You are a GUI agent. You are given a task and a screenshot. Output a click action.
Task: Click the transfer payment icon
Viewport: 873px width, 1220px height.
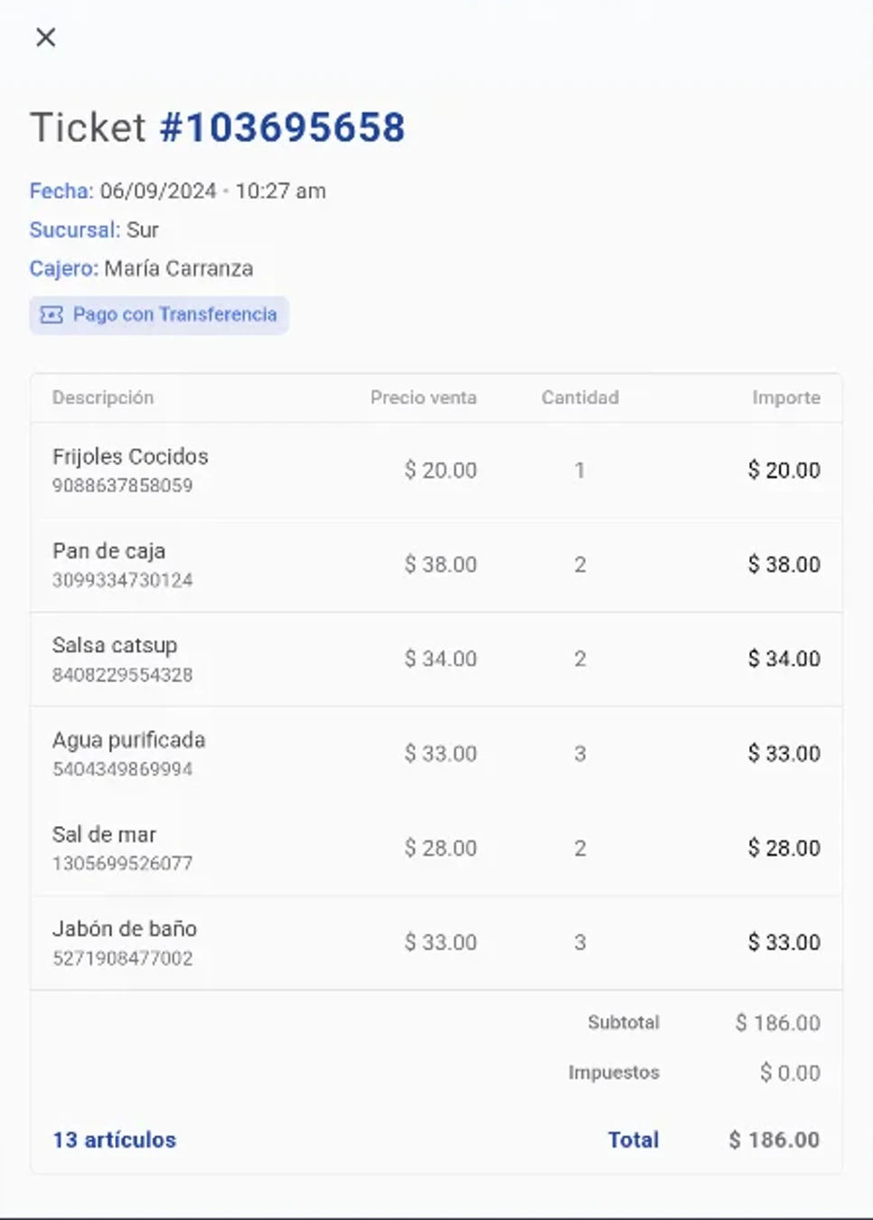coord(52,314)
